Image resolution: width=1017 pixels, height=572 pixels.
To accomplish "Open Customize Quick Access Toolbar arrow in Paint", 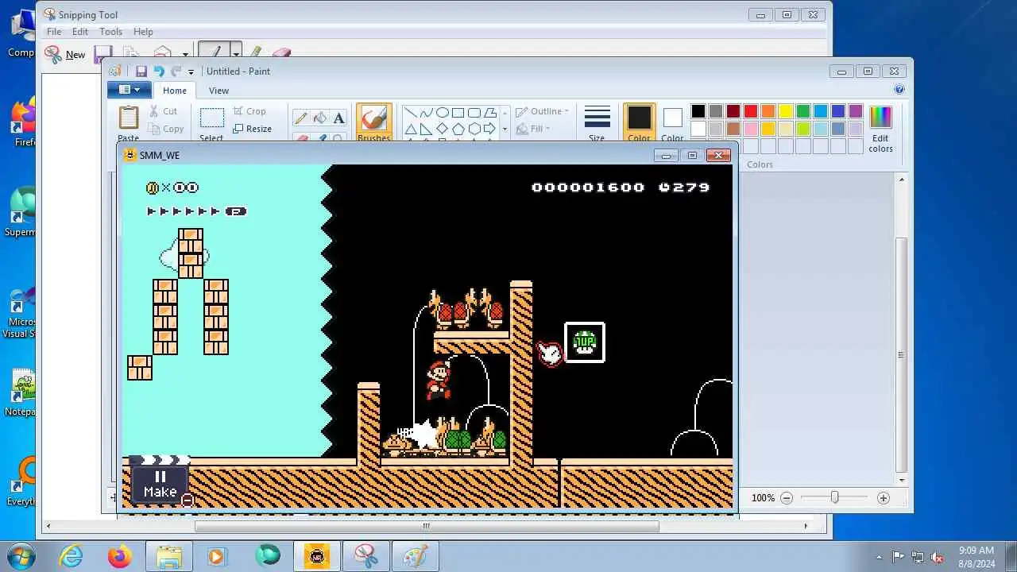I will pyautogui.click(x=191, y=72).
